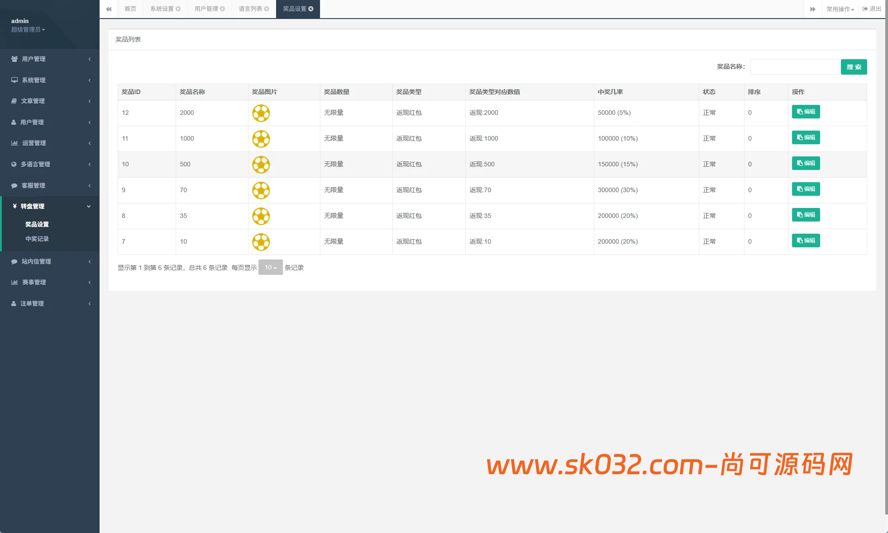Open the 中奖记录 submenu item
Viewport: 888px width, 533px height.
point(37,239)
